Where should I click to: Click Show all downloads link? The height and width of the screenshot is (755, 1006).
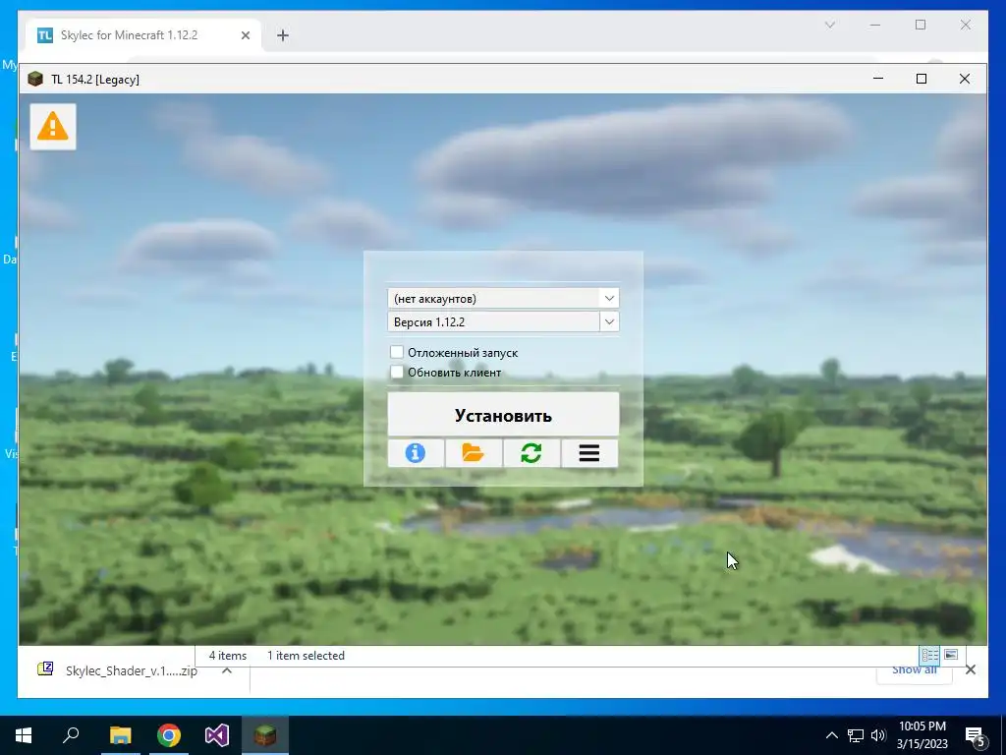(914, 669)
